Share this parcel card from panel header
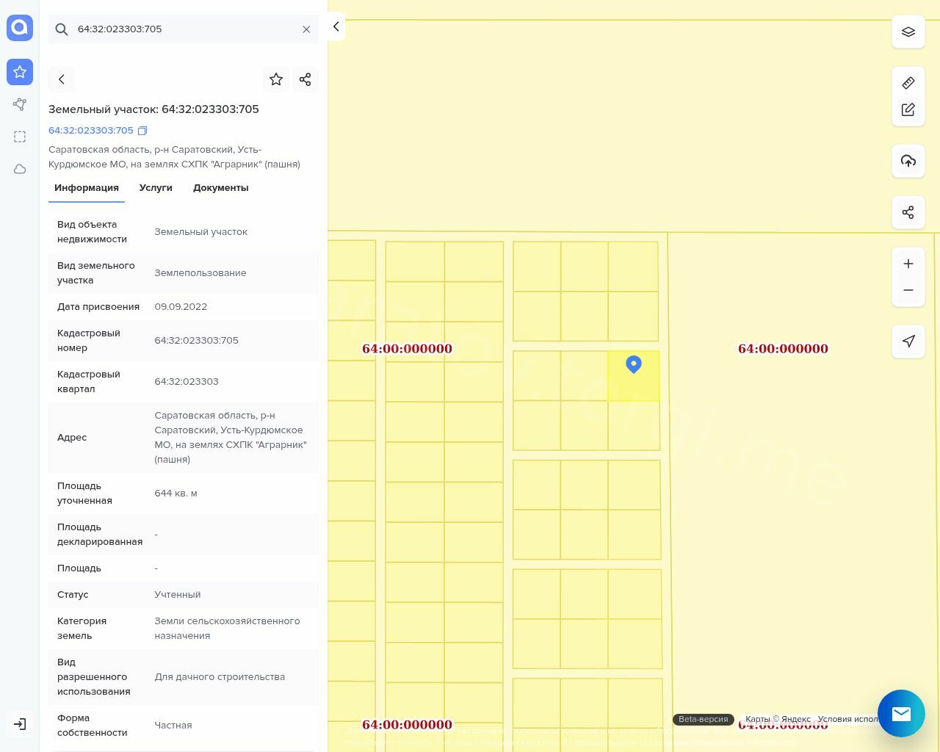The height and width of the screenshot is (752, 940). [x=305, y=79]
